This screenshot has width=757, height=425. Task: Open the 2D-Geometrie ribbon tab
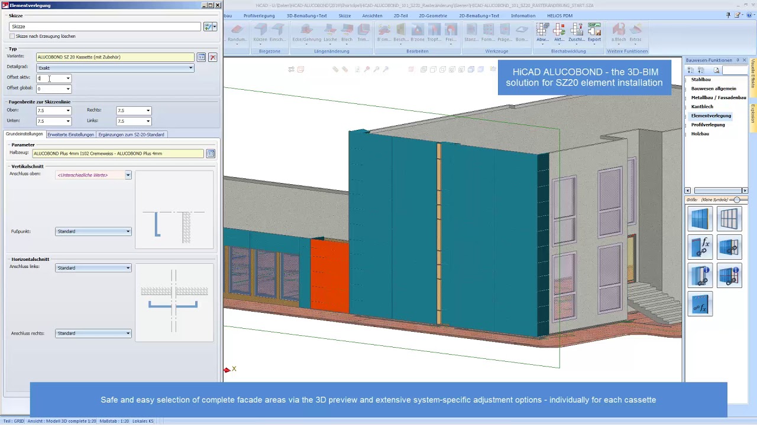[433, 16]
